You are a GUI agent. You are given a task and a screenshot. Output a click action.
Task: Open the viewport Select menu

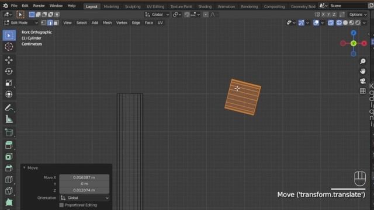(82, 23)
